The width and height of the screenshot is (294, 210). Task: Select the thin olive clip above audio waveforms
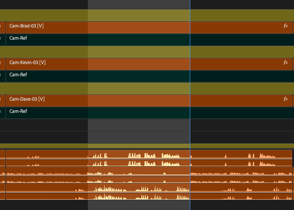click(x=136, y=146)
